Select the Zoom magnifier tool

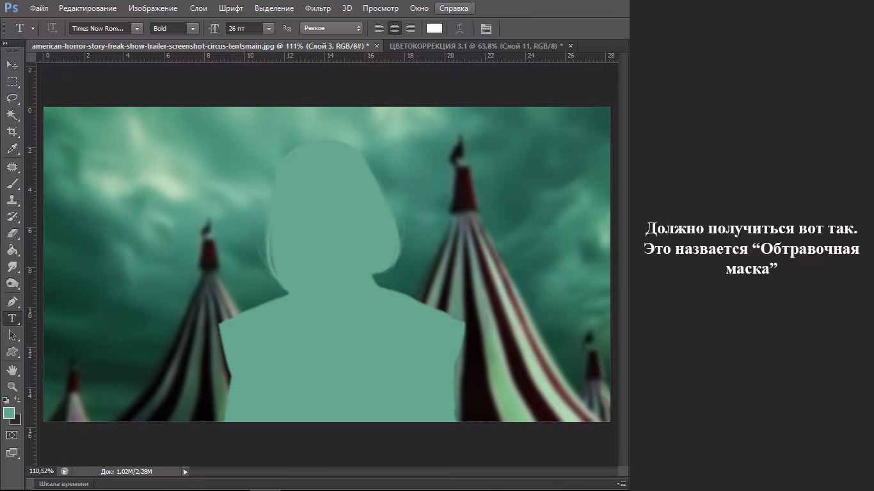[x=12, y=386]
